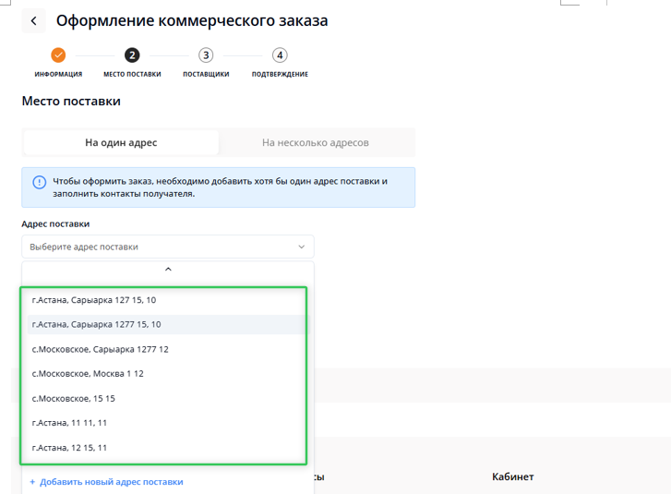Click Добавить новый адрес поставки link
Image resolution: width=671 pixels, height=494 pixels.
click(x=111, y=482)
